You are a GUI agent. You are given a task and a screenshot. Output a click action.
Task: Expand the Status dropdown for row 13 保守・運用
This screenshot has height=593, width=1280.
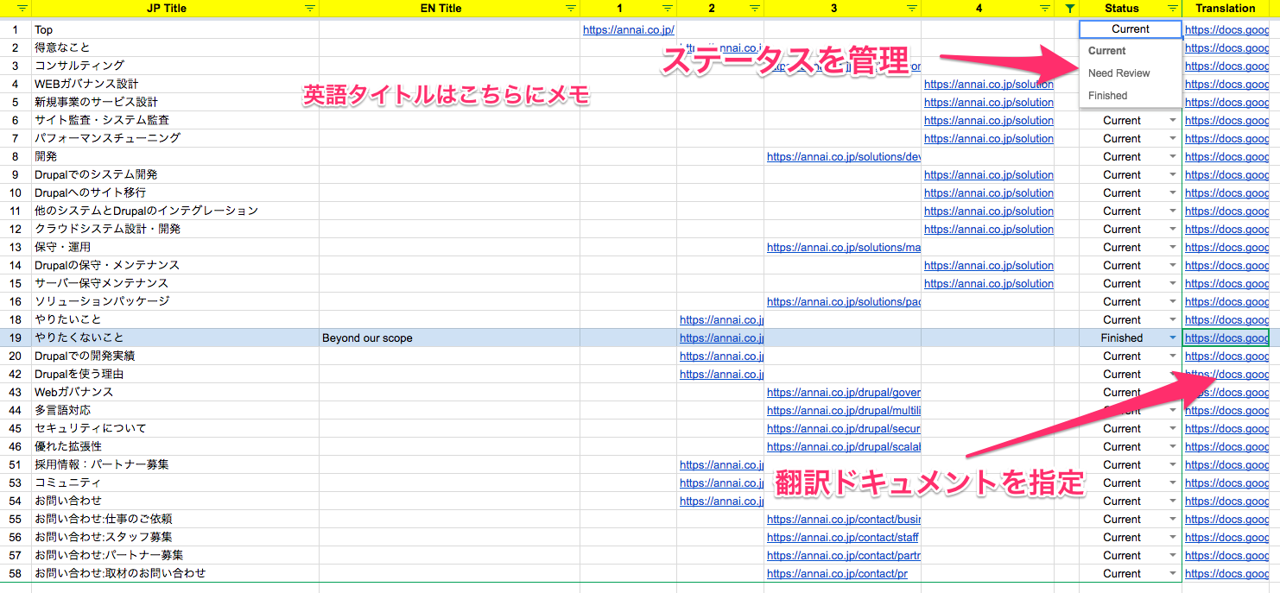1172,248
